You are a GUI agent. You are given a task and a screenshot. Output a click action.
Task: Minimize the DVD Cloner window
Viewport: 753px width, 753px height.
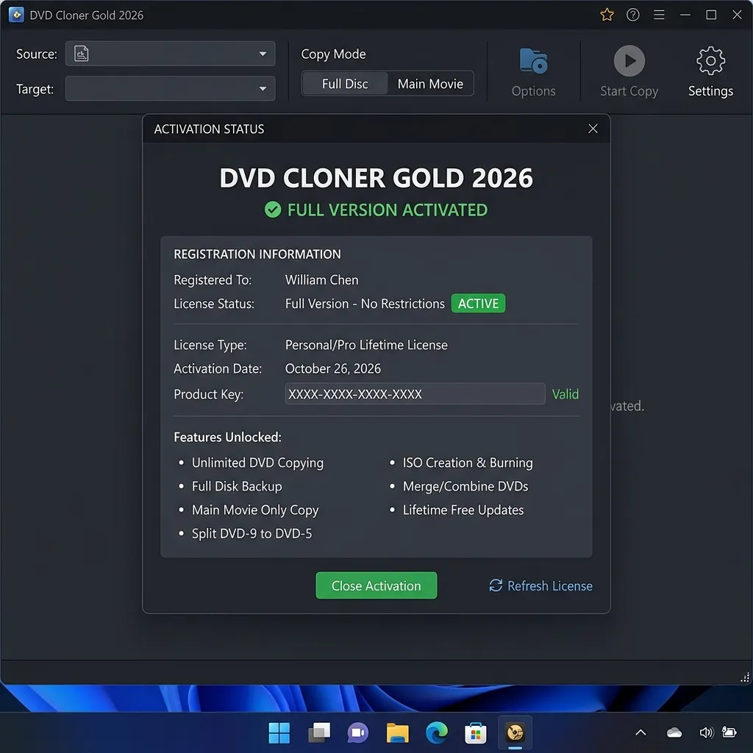pyautogui.click(x=685, y=15)
